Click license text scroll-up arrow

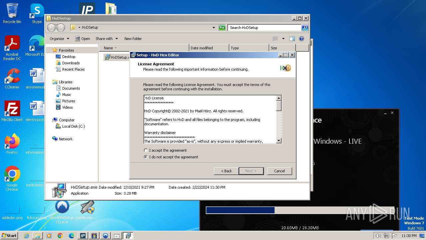coord(279,98)
